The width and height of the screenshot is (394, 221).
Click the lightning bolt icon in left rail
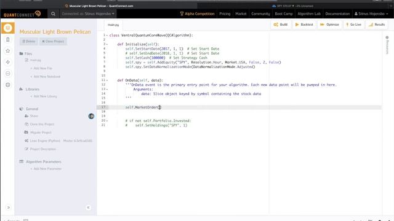(x=8, y=62)
